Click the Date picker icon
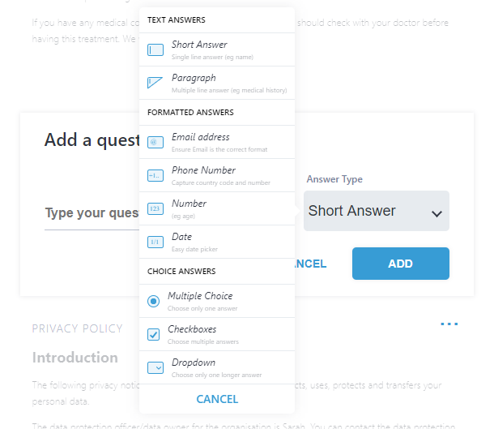The height and width of the screenshot is (429, 494). coord(155,242)
